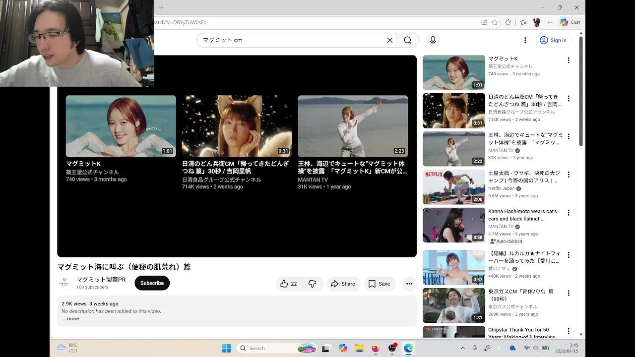Switch to OBS Studio on taskbar
The width and height of the screenshot is (635, 357).
pyautogui.click(x=392, y=348)
